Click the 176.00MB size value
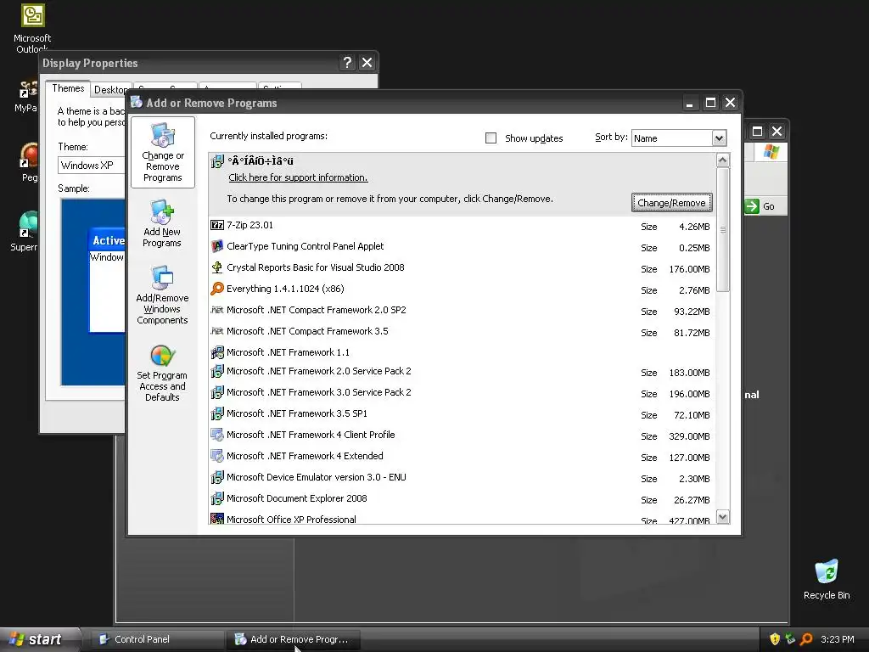The height and width of the screenshot is (652, 869). [x=689, y=269]
